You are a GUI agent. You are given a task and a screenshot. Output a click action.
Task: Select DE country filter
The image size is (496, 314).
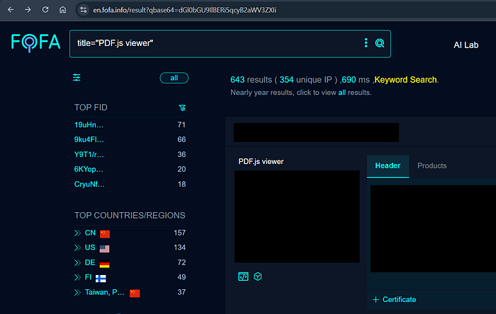point(90,262)
